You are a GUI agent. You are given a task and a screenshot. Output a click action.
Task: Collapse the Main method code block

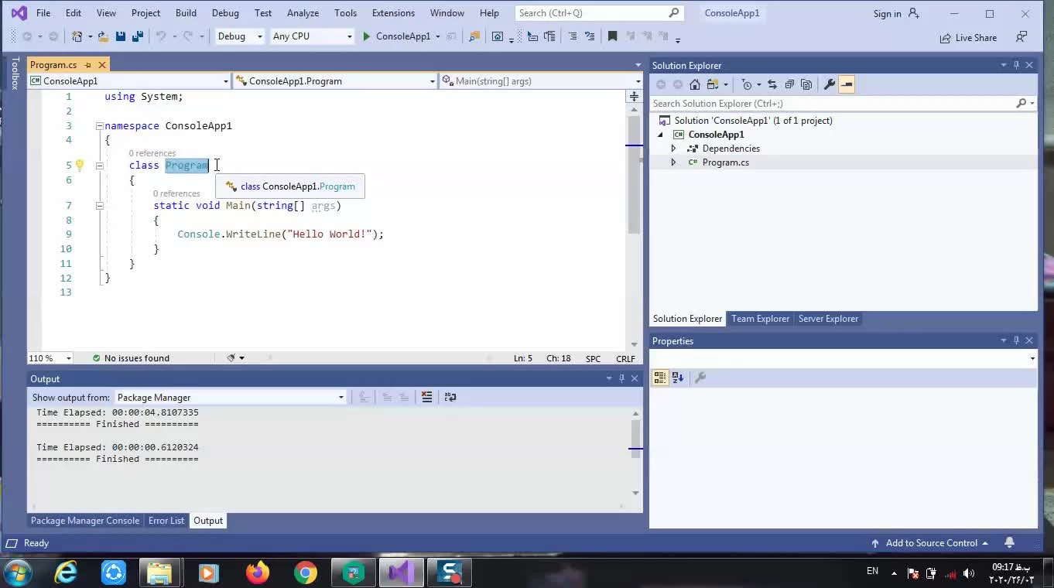99,206
